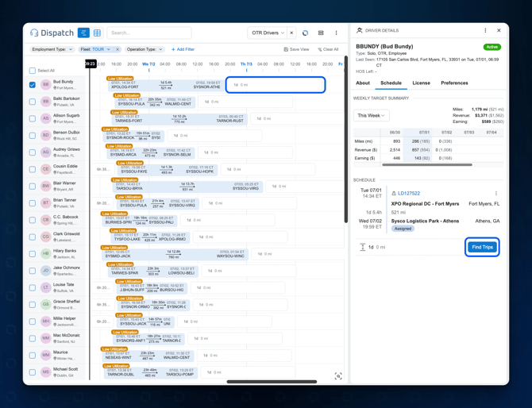Check the Benson DuBois row checkbox
Image resolution: width=532 pixels, height=408 pixels.
point(33,136)
